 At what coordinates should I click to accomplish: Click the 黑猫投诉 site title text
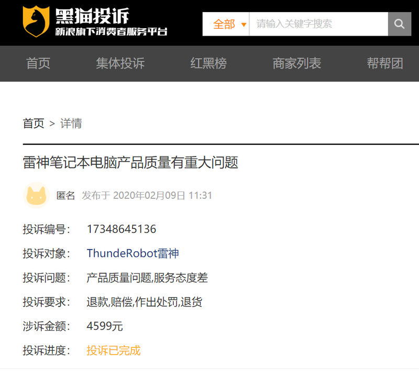(93, 16)
